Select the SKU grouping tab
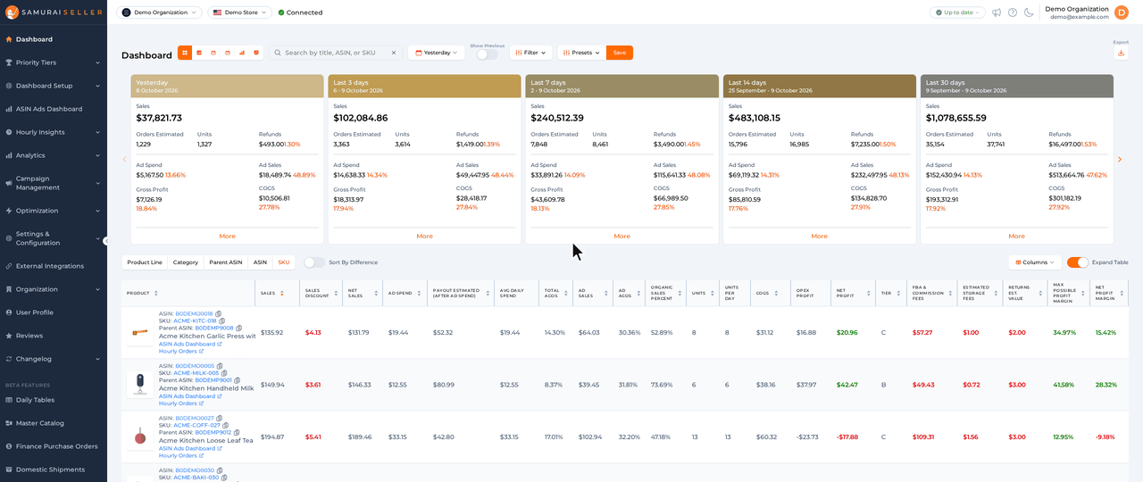 tap(284, 262)
